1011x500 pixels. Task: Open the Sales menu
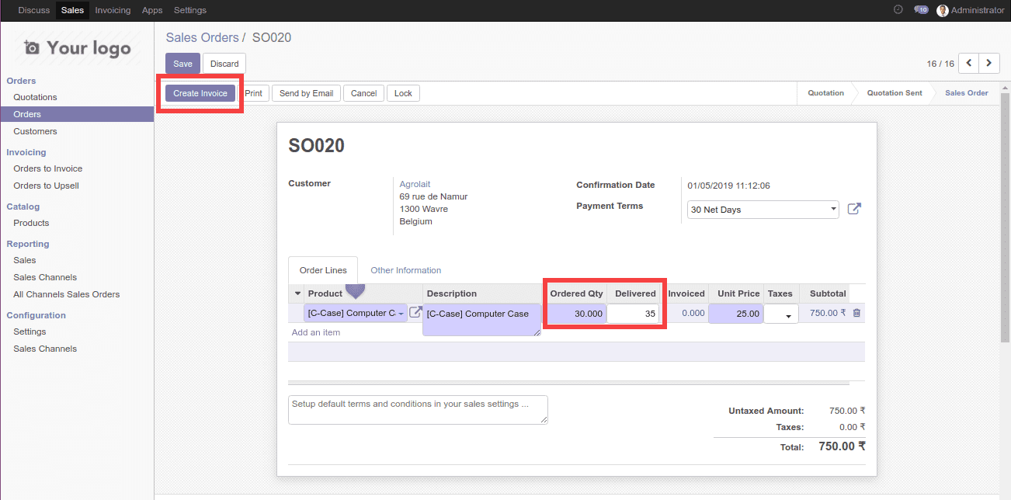[72, 10]
